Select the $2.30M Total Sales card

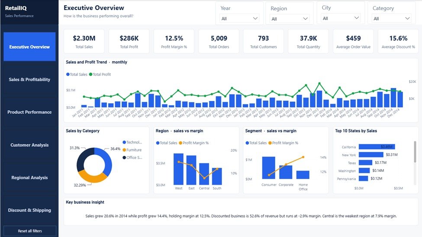pyautogui.click(x=84, y=41)
